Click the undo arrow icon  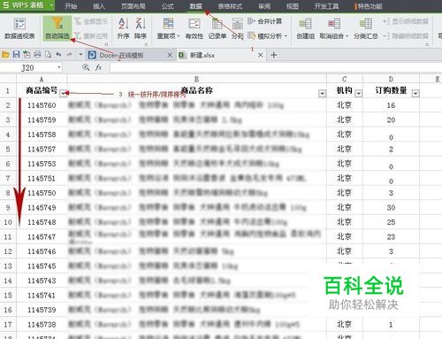click(x=58, y=55)
